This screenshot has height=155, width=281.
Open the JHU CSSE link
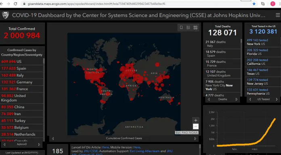[x=91, y=151]
